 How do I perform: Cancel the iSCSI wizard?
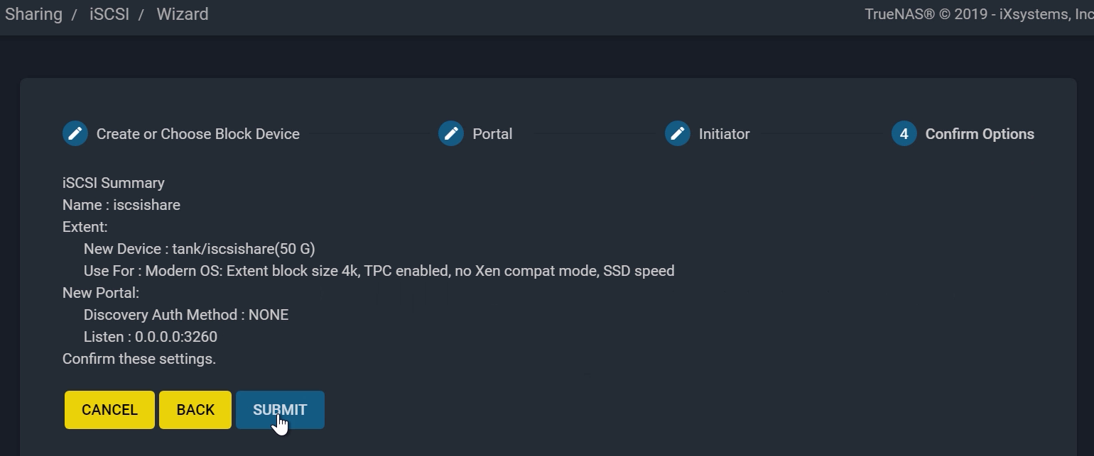click(x=109, y=410)
